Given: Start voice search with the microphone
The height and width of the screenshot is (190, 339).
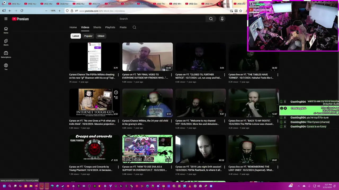Looking at the screenshot, I should point(222,19).
